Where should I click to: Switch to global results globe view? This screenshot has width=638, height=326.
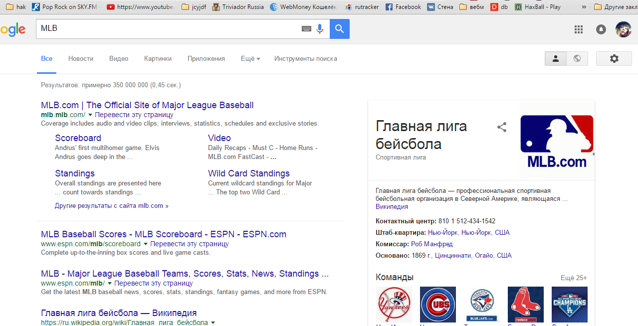point(577,59)
